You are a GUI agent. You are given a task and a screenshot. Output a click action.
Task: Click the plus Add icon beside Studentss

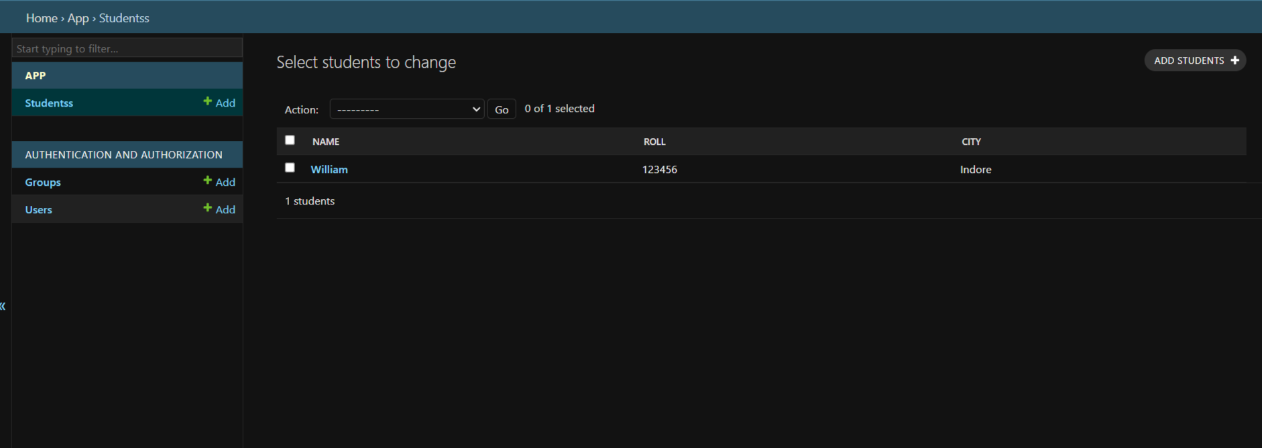point(207,101)
